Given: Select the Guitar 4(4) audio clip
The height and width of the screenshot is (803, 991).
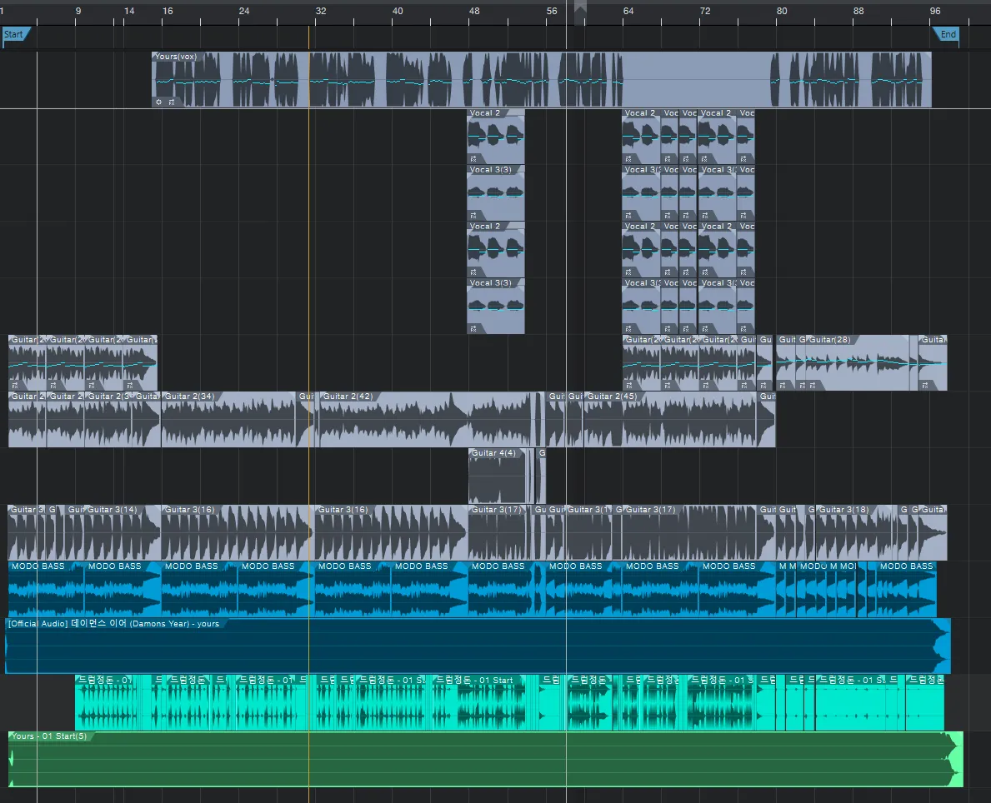Looking at the screenshot, I should [500, 479].
